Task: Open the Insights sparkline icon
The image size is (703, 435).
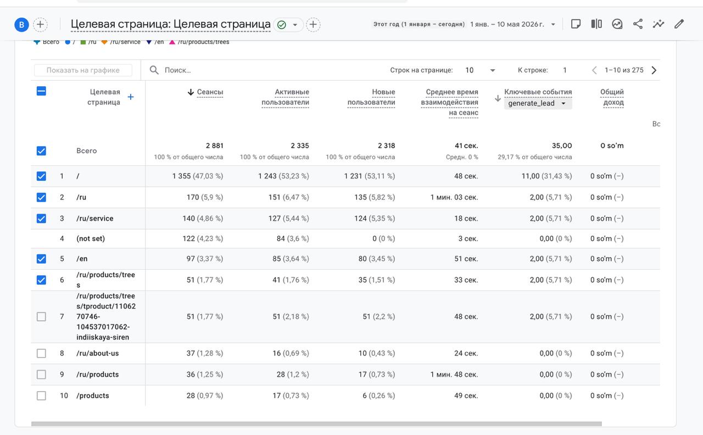Action: 659,24
